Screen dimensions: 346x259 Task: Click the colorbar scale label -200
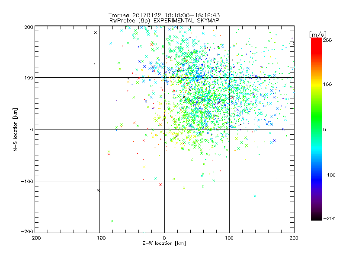[x=329, y=218]
